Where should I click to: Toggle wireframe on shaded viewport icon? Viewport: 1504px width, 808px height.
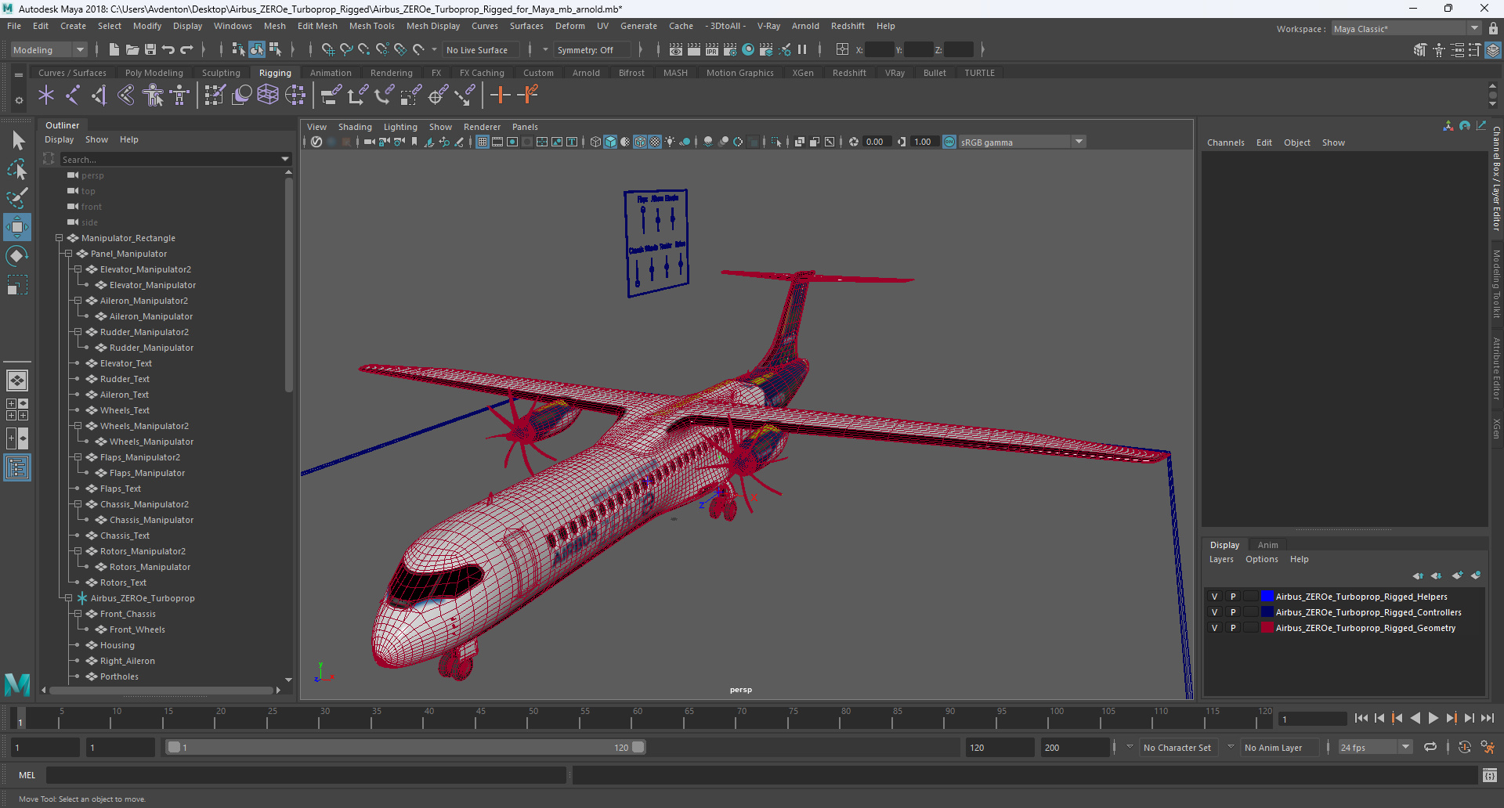pos(641,142)
